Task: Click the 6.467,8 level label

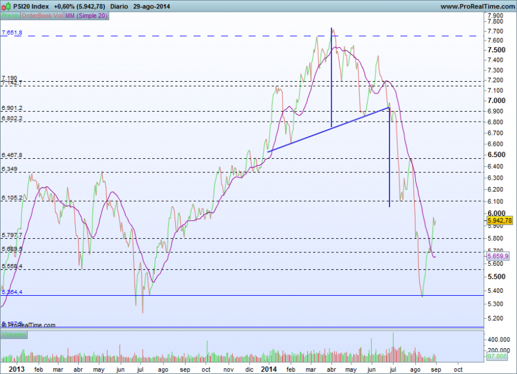Action: click(12, 155)
